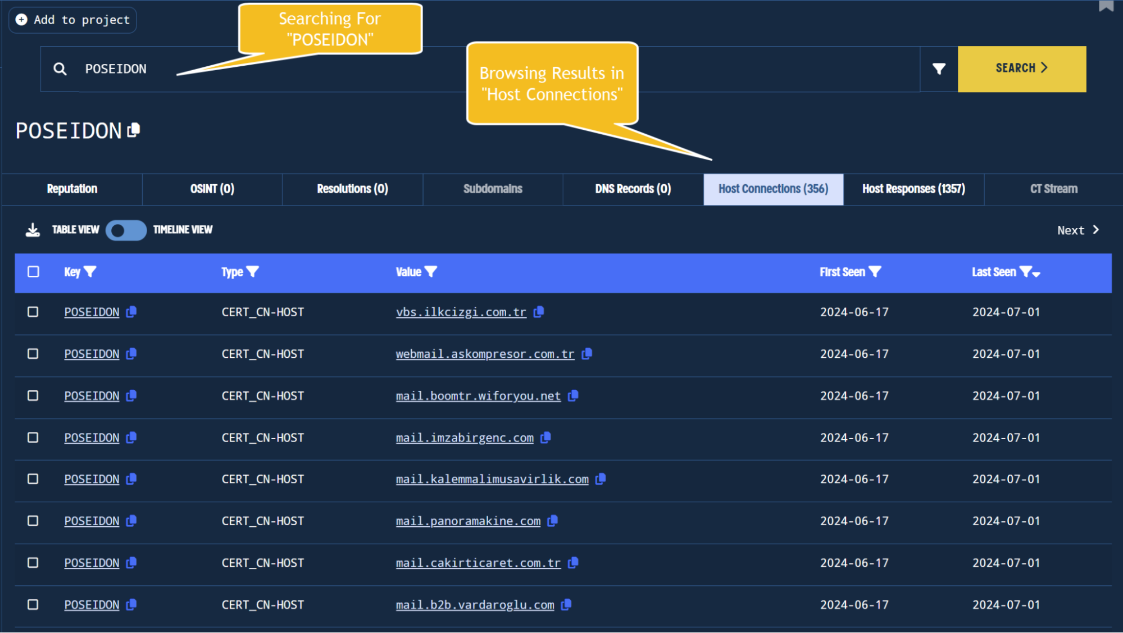Open the vbs.ilkcizgi.com.tr link

(461, 312)
